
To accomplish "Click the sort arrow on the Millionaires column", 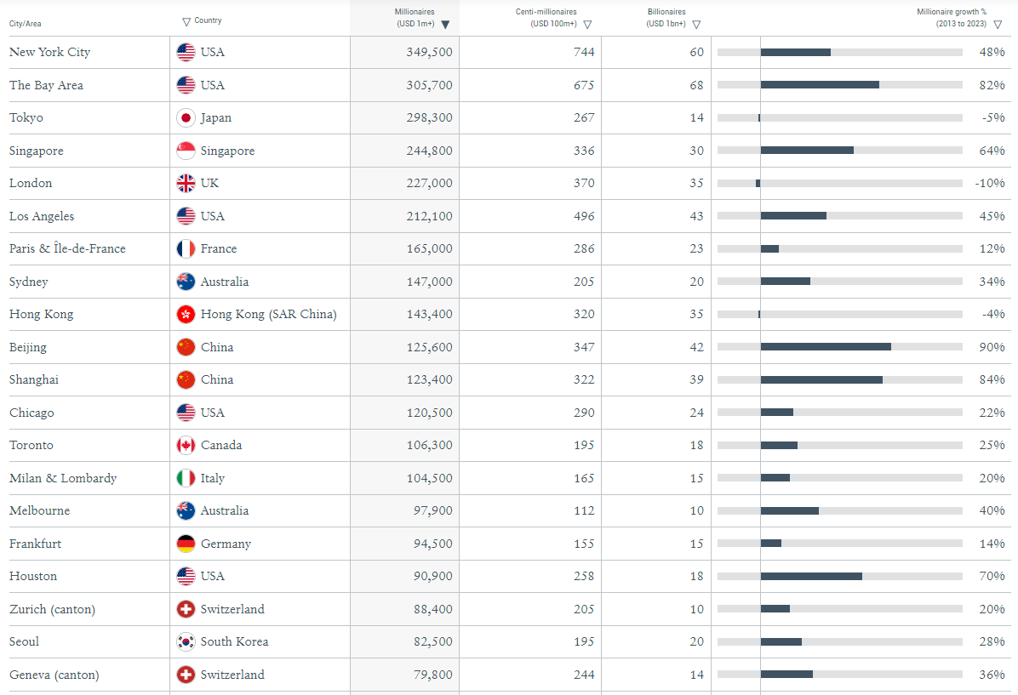I will (444, 24).
